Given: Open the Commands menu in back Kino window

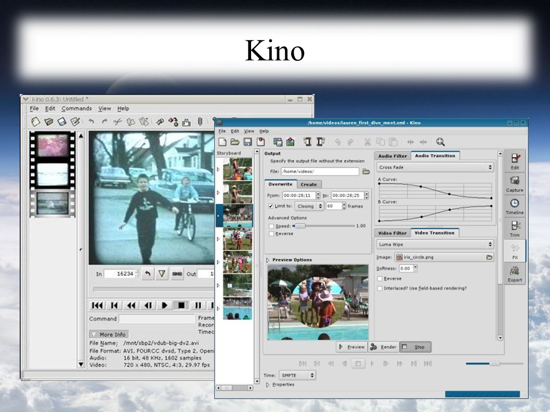Looking at the screenshot, I should [76, 109].
